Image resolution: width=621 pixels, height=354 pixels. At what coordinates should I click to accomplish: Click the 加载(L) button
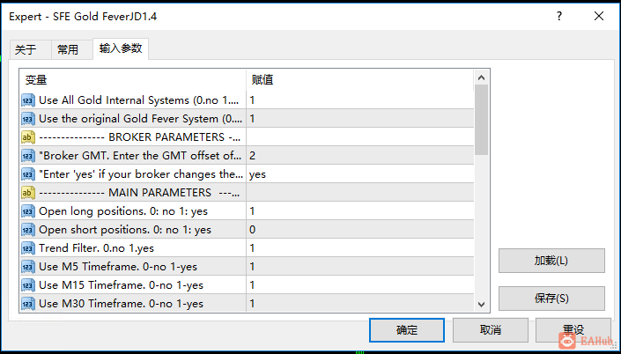tap(551, 261)
